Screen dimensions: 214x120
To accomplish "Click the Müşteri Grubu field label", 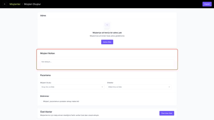I will coord(46,83).
